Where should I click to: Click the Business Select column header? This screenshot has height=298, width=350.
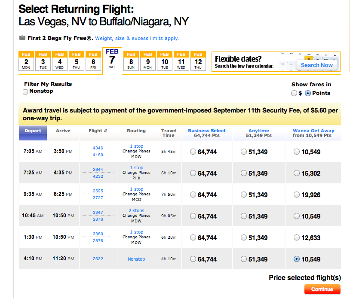207,131
